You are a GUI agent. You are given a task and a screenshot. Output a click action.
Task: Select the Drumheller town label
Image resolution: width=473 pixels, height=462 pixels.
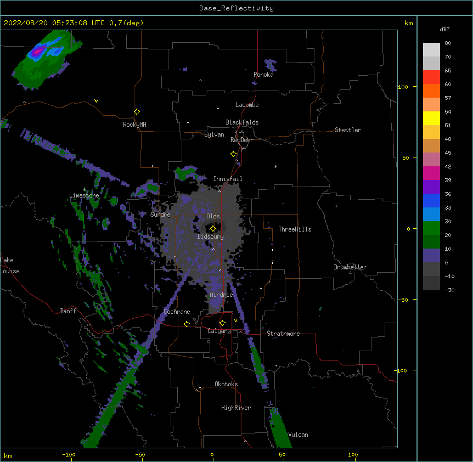point(350,267)
